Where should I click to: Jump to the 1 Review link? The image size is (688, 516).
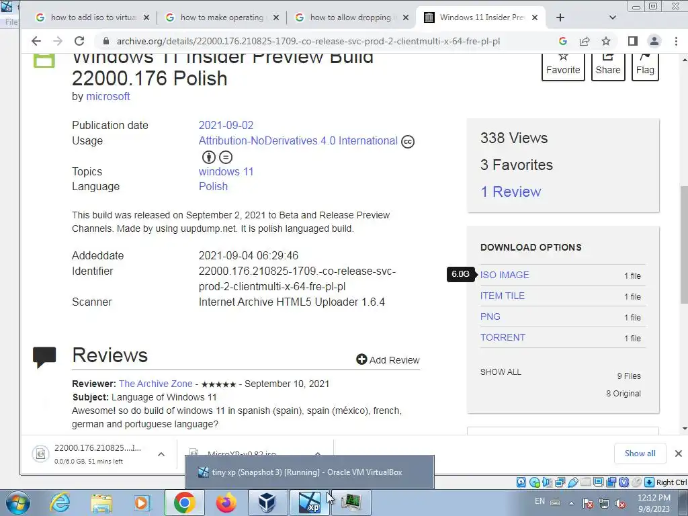coord(511,191)
